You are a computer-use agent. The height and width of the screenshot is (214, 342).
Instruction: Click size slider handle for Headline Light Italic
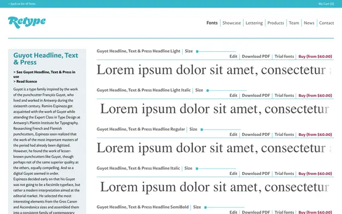pyautogui.click(x=208, y=90)
